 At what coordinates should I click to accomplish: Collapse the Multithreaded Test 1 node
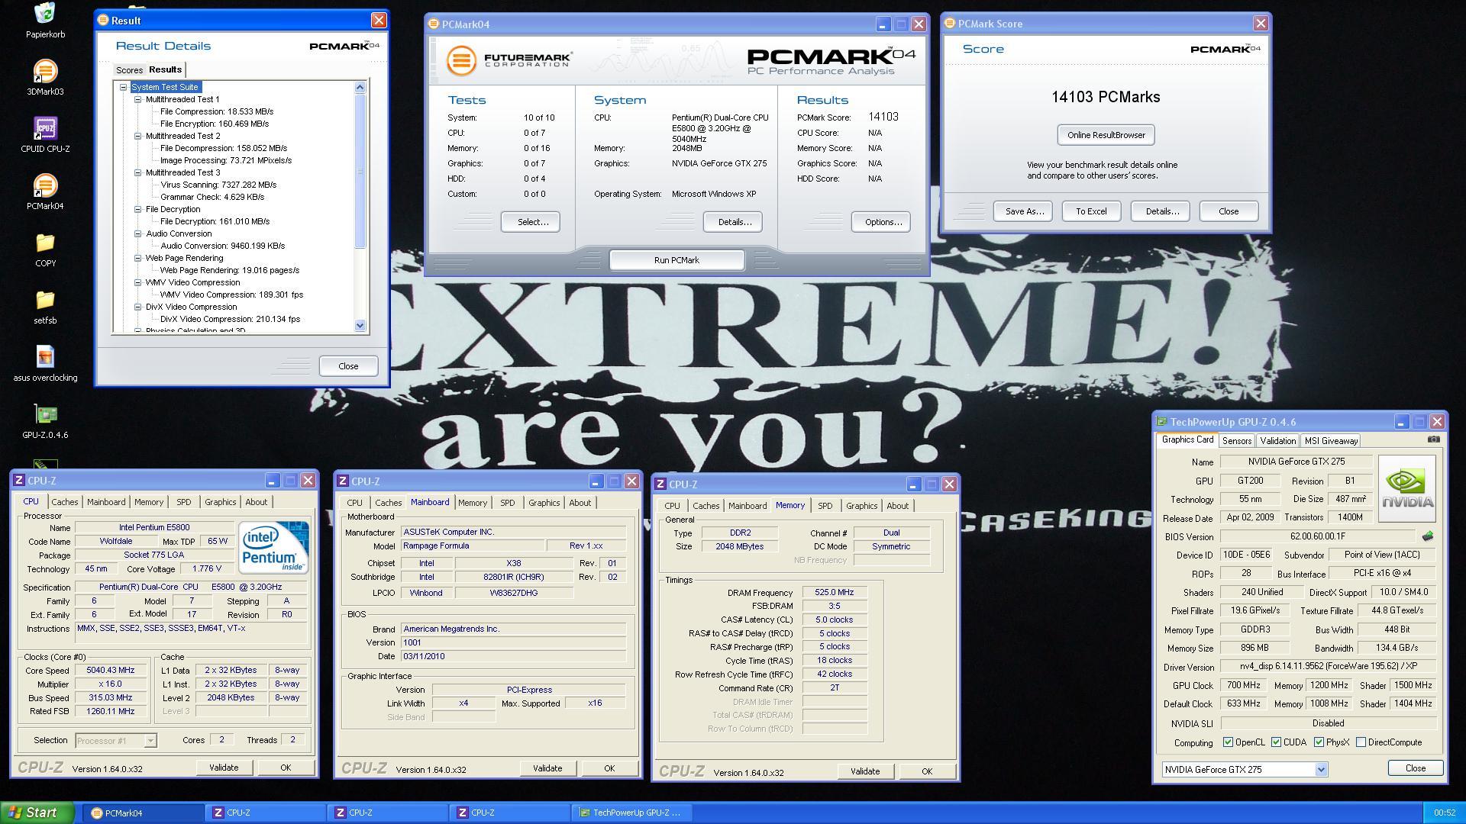click(137, 99)
